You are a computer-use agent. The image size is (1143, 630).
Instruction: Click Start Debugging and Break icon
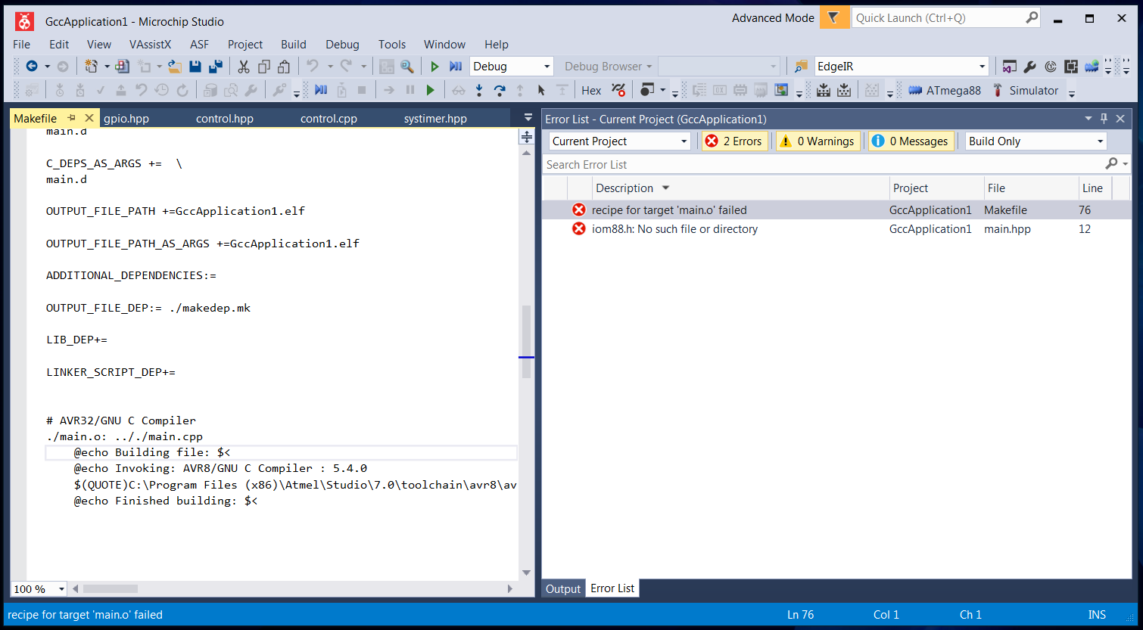pos(456,67)
